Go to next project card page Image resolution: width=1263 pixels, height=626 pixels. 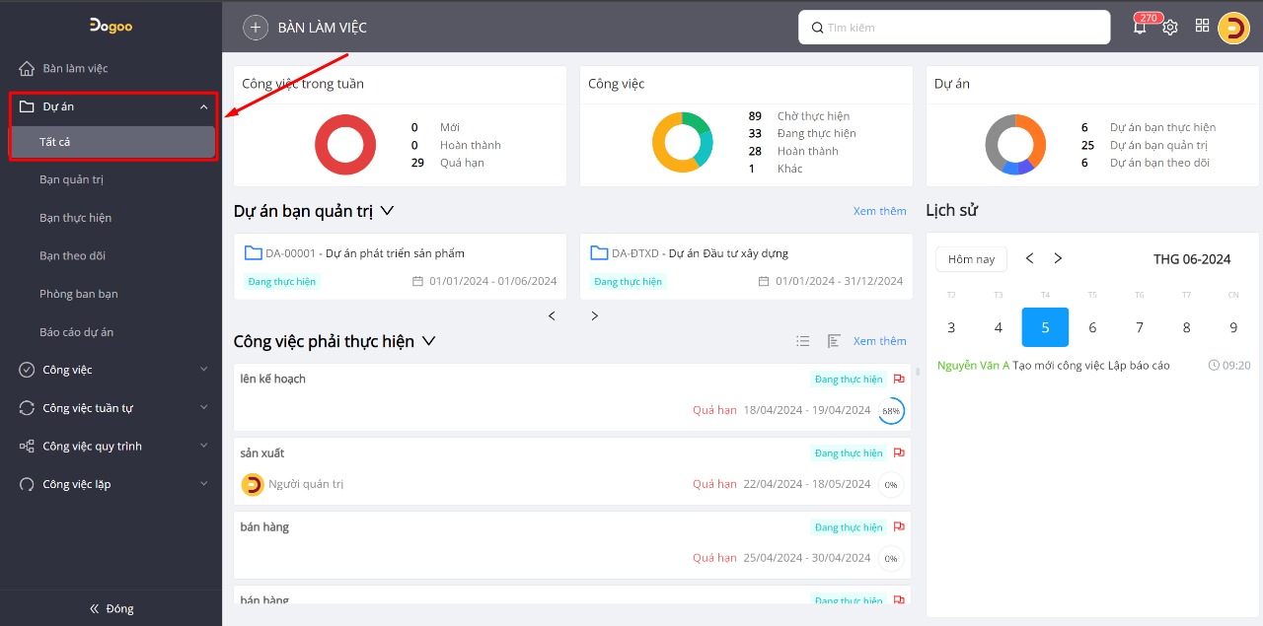click(x=594, y=315)
